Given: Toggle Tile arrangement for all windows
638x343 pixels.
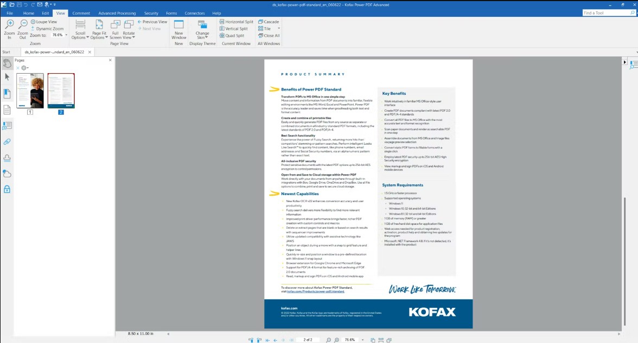Looking at the screenshot, I should (265, 28).
